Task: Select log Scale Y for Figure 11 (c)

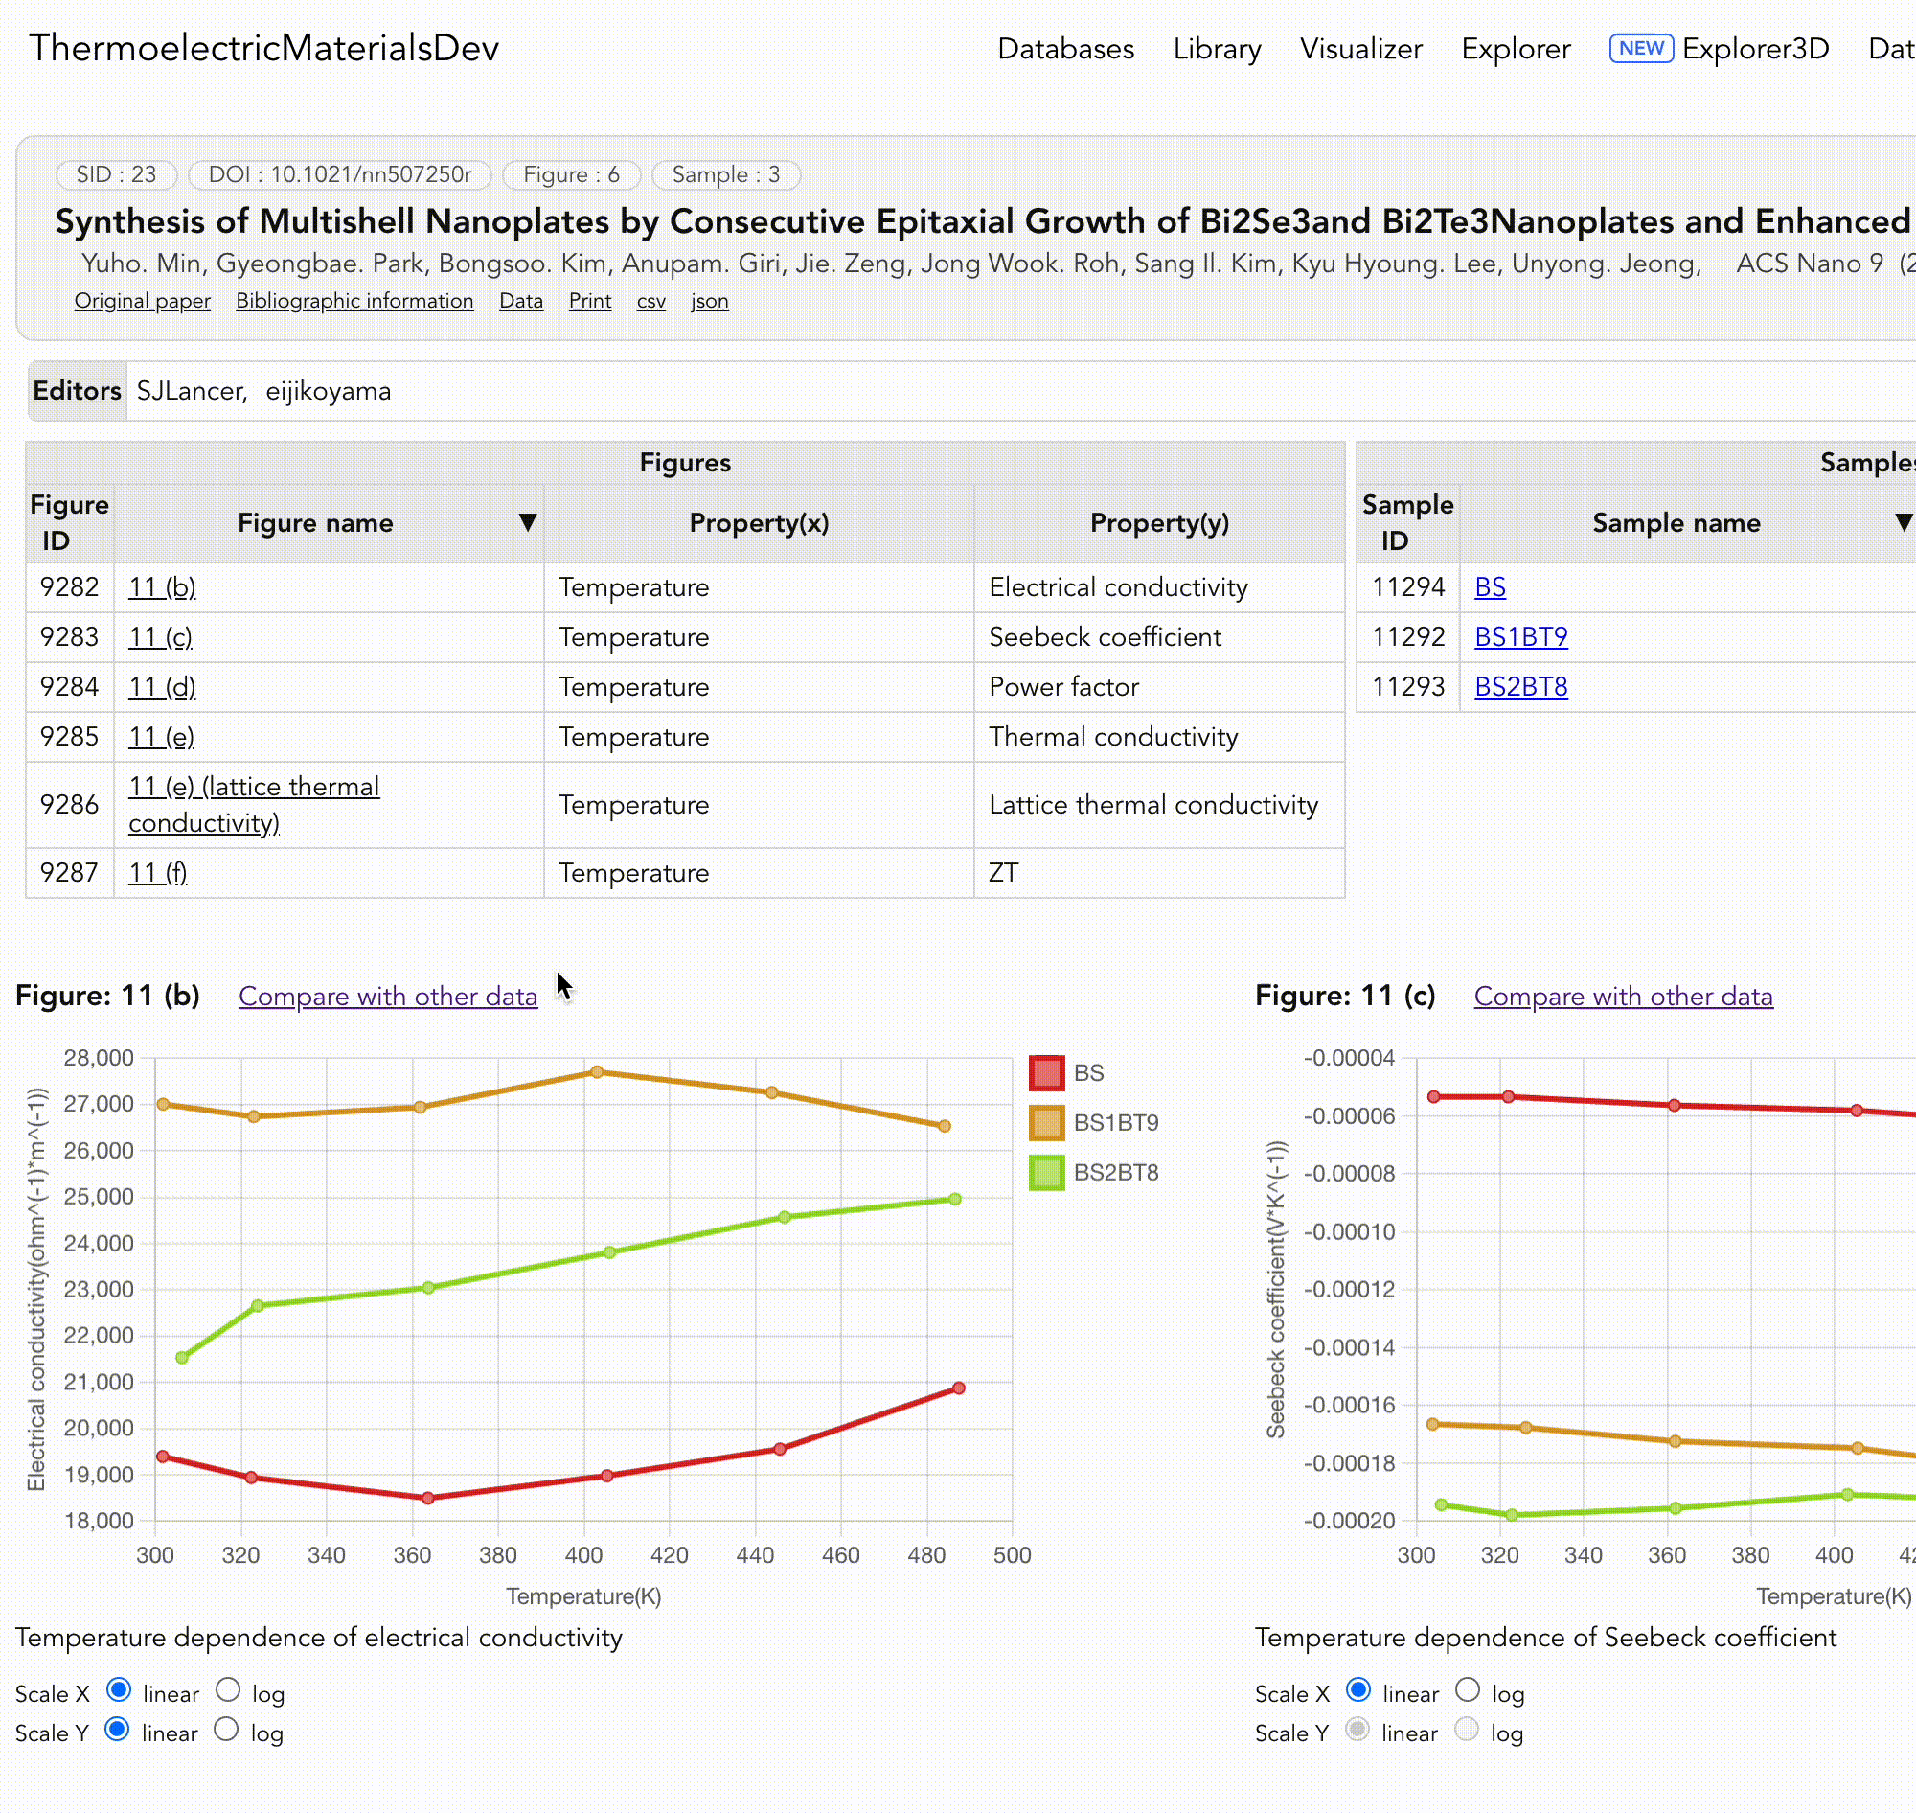Action: pos(1467,1730)
